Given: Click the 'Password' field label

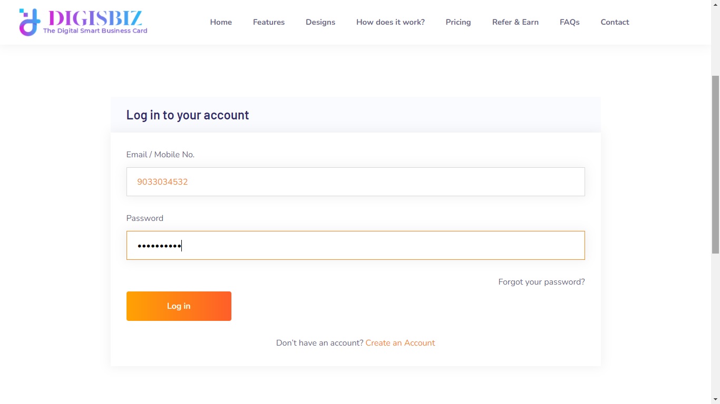Looking at the screenshot, I should click(145, 218).
